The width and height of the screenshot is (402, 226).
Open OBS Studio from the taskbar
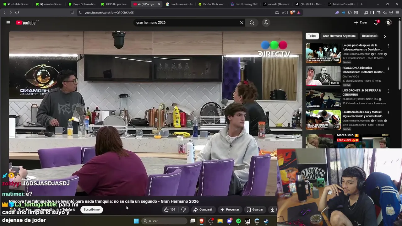click(211, 221)
